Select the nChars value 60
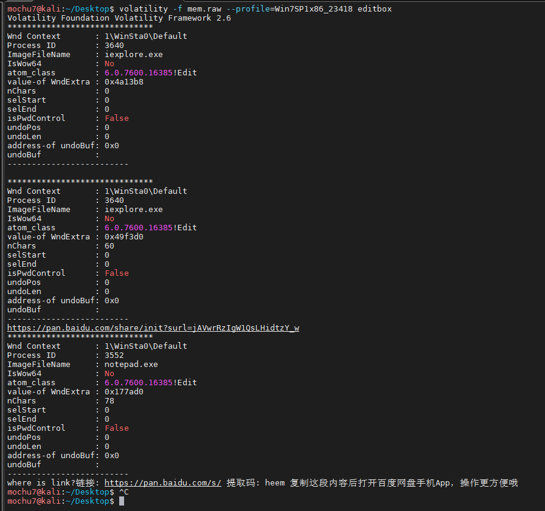The image size is (545, 511). [x=109, y=246]
